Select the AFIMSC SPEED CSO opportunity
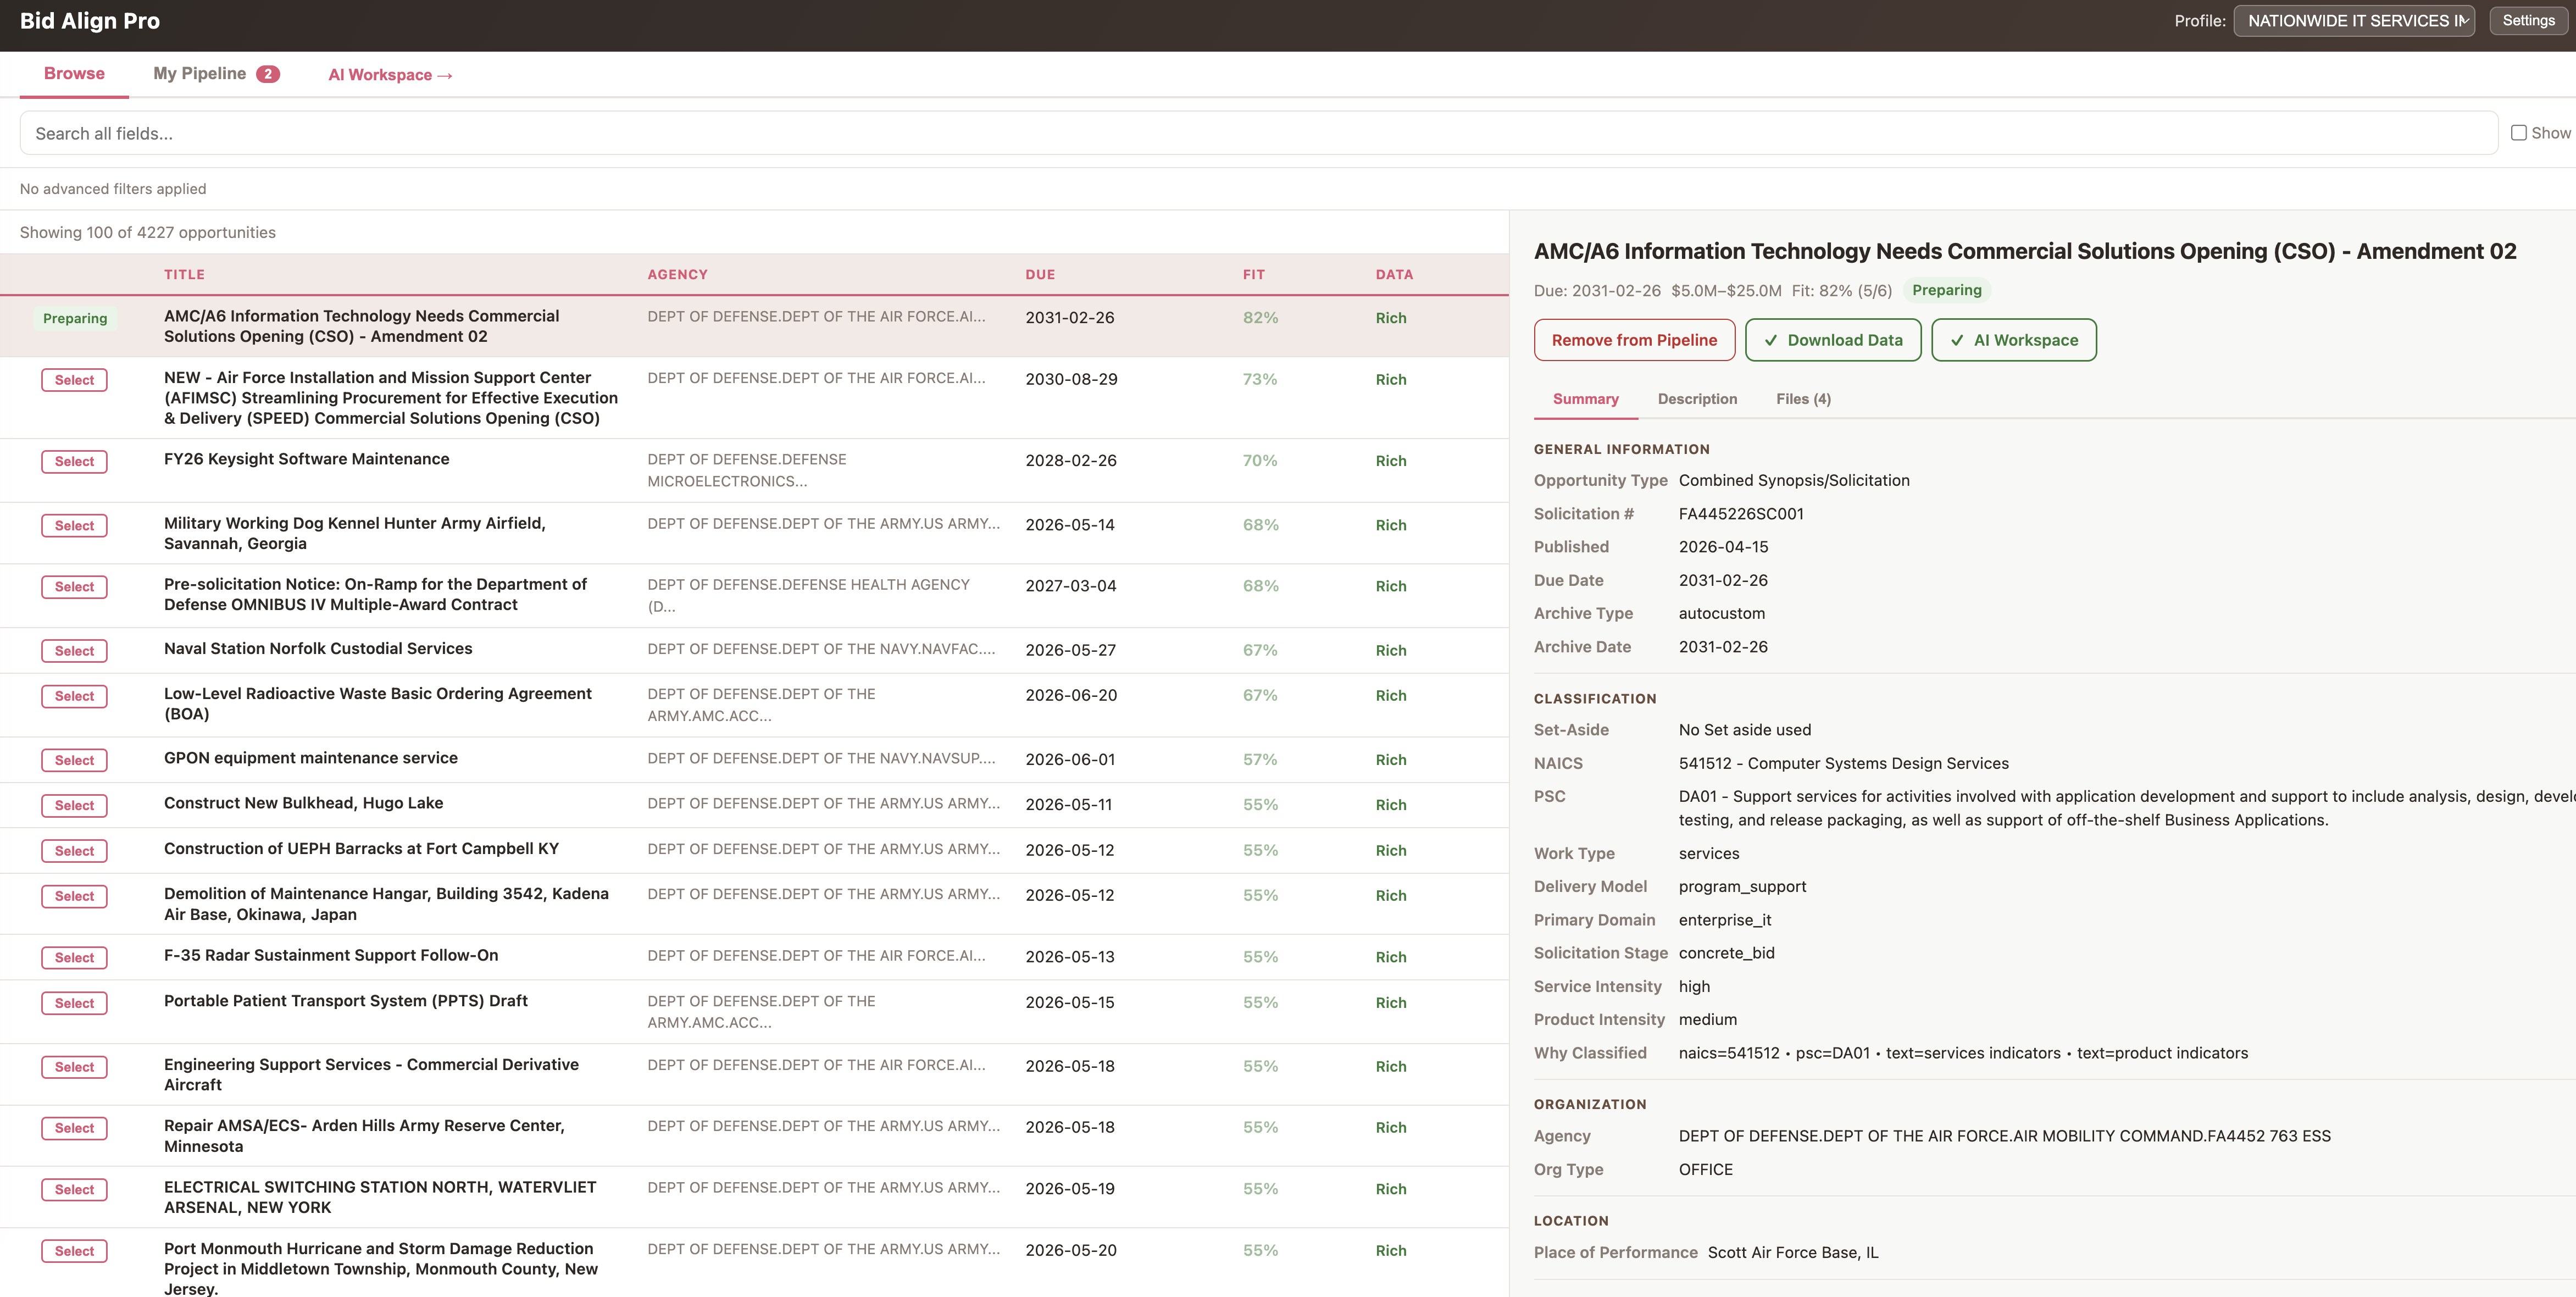This screenshot has width=2576, height=1297. tap(74, 380)
